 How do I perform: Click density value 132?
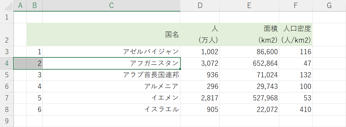click(x=296, y=75)
